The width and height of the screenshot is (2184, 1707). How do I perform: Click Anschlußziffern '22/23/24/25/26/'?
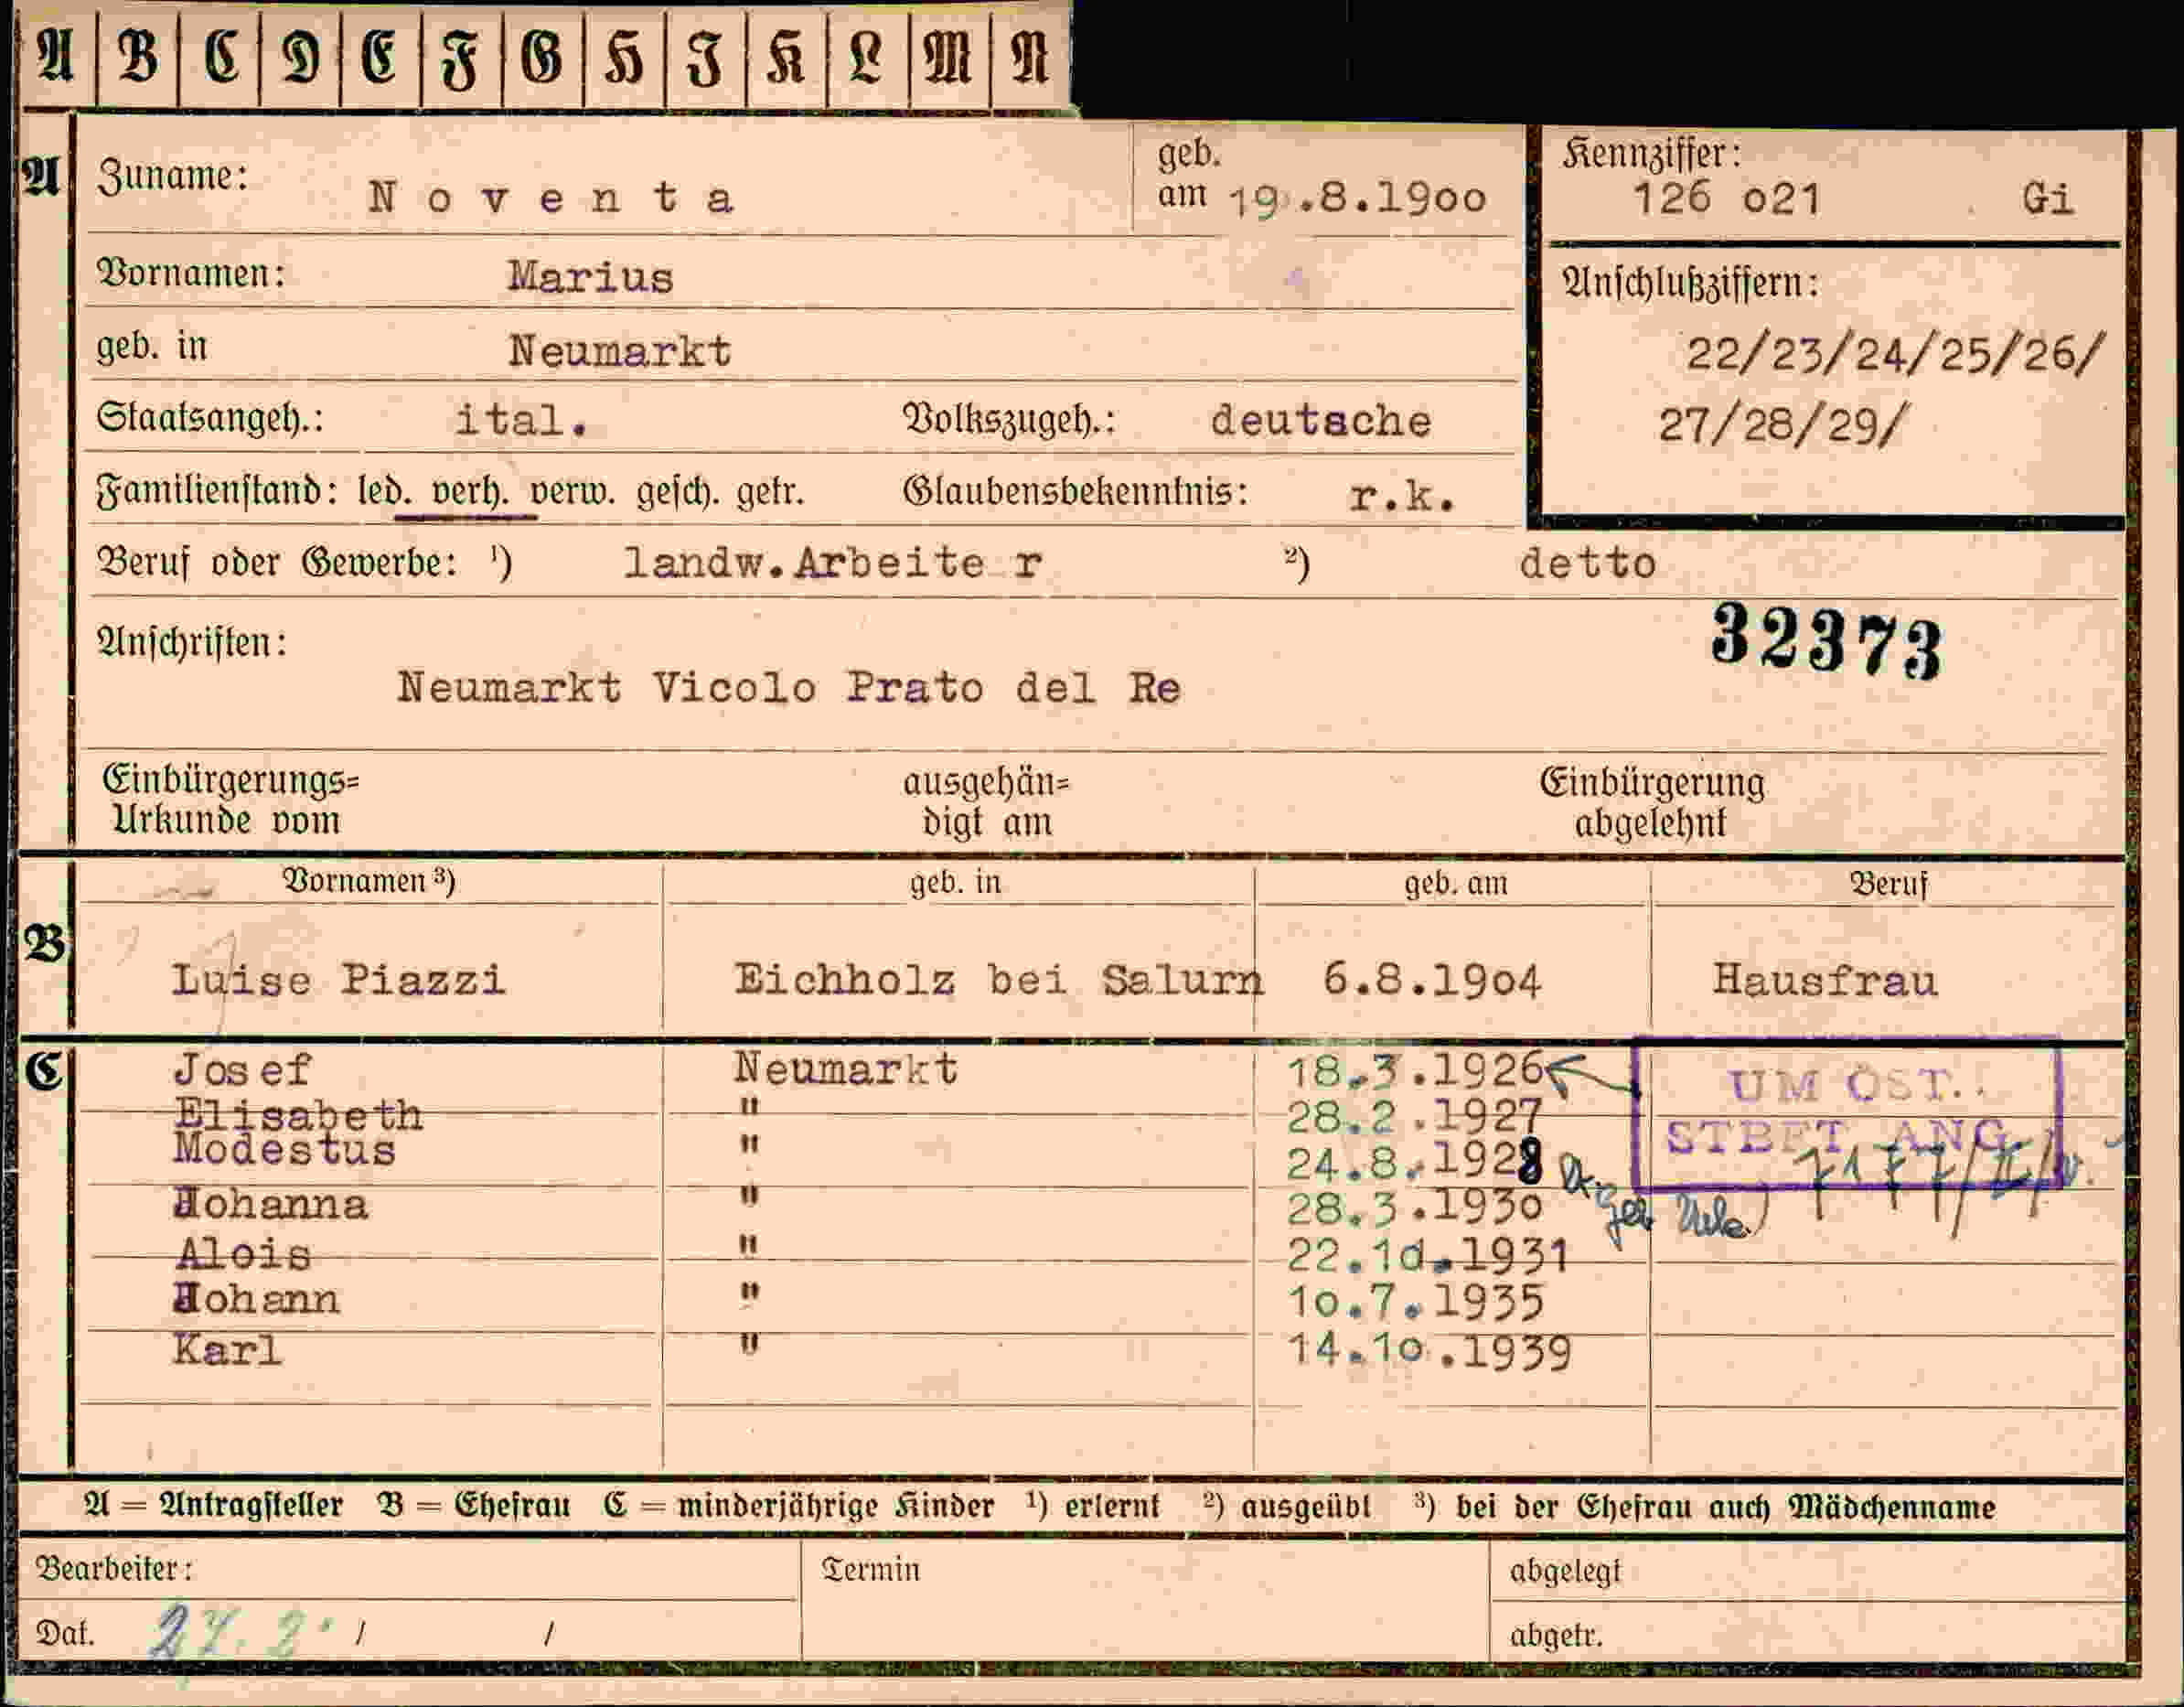(x=1897, y=354)
